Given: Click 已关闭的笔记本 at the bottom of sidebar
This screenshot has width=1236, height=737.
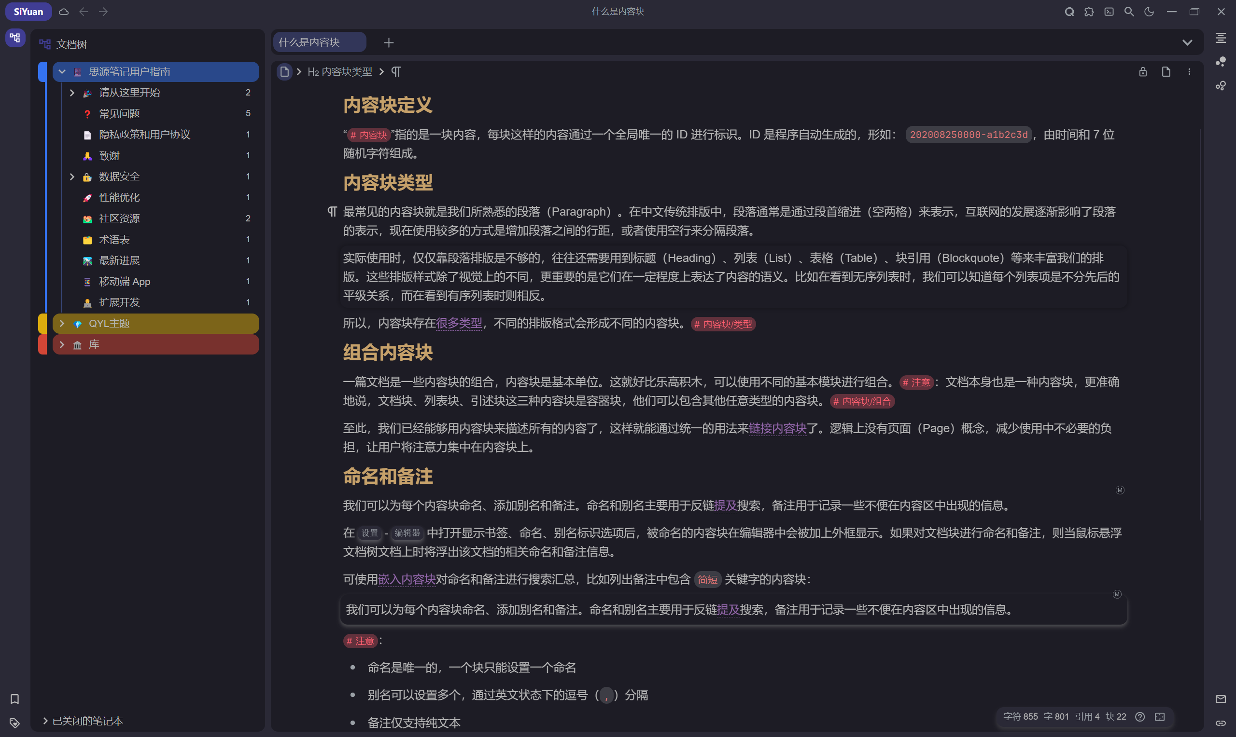Looking at the screenshot, I should [x=87, y=721].
